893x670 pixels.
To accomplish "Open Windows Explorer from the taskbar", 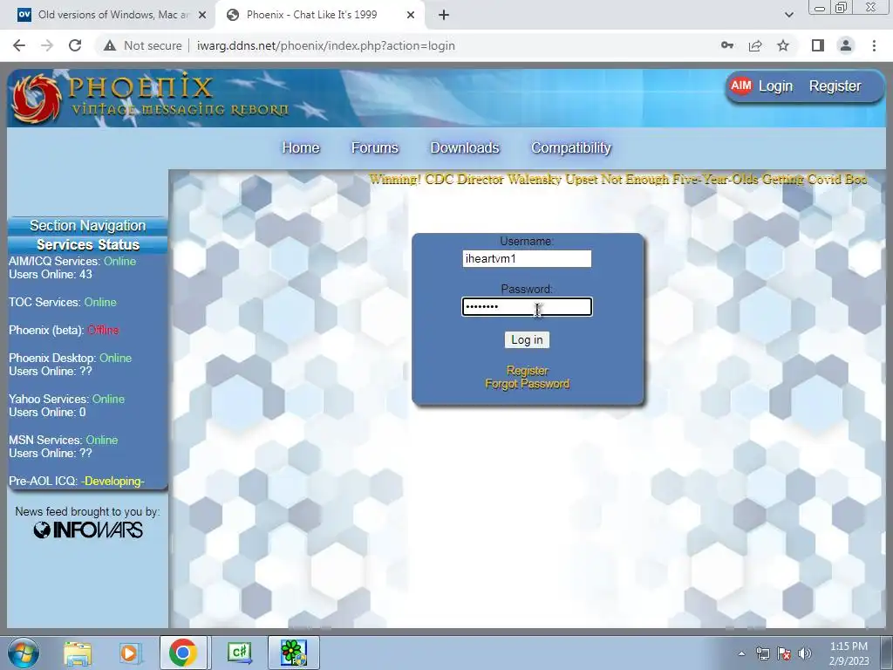I will tap(78, 653).
